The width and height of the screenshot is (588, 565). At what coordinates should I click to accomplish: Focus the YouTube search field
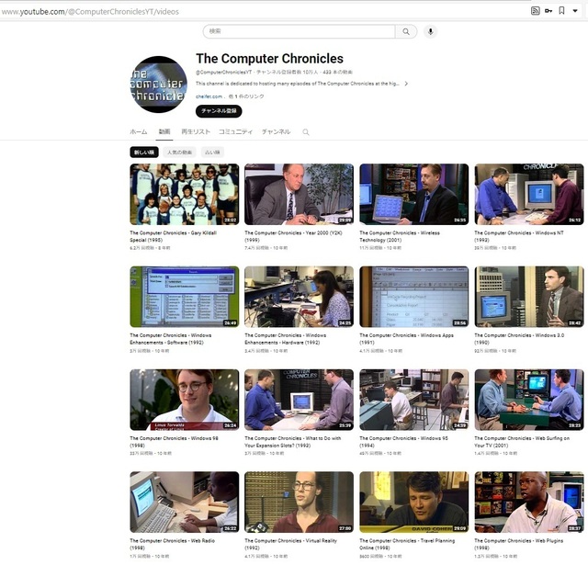point(299,31)
